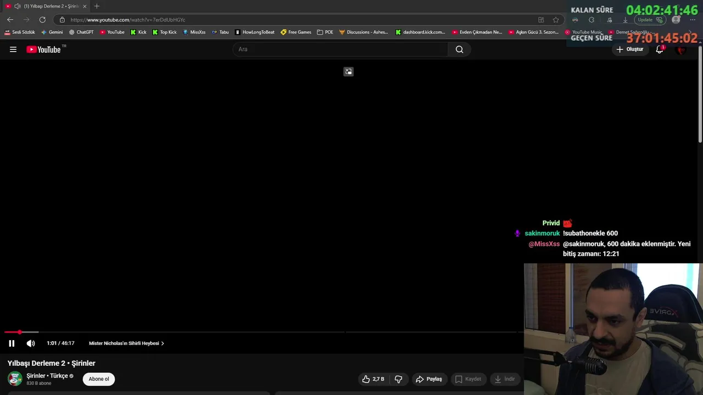Viewport: 703px width, 395px height.
Task: Go to YouTube home via the logo
Action: coord(43,49)
